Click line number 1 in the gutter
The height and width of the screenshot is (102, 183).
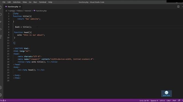click(x=9, y=14)
